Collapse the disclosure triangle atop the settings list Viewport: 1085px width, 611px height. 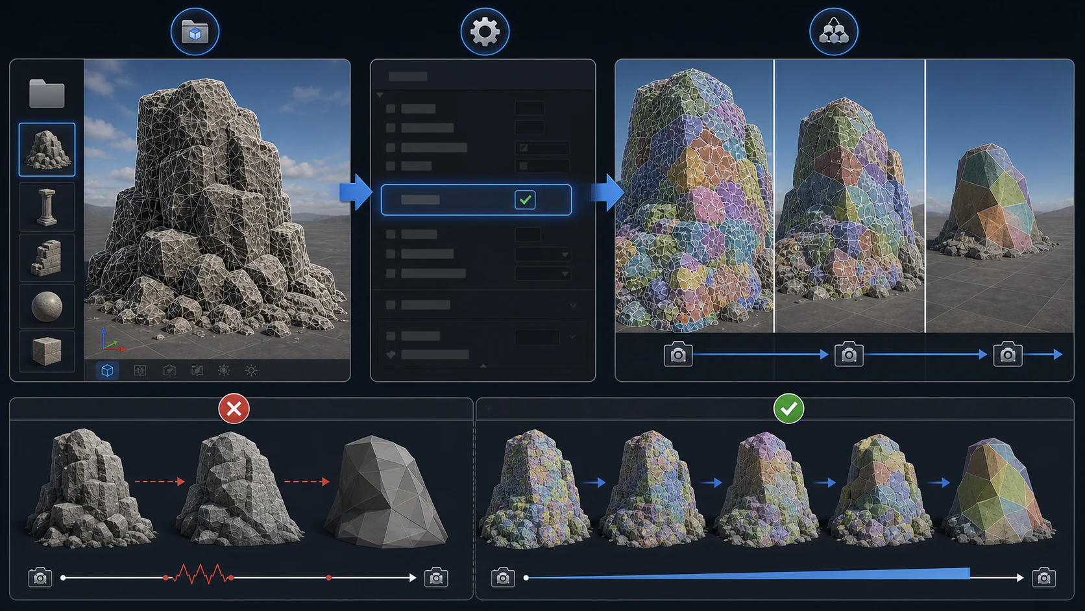pyautogui.click(x=380, y=95)
